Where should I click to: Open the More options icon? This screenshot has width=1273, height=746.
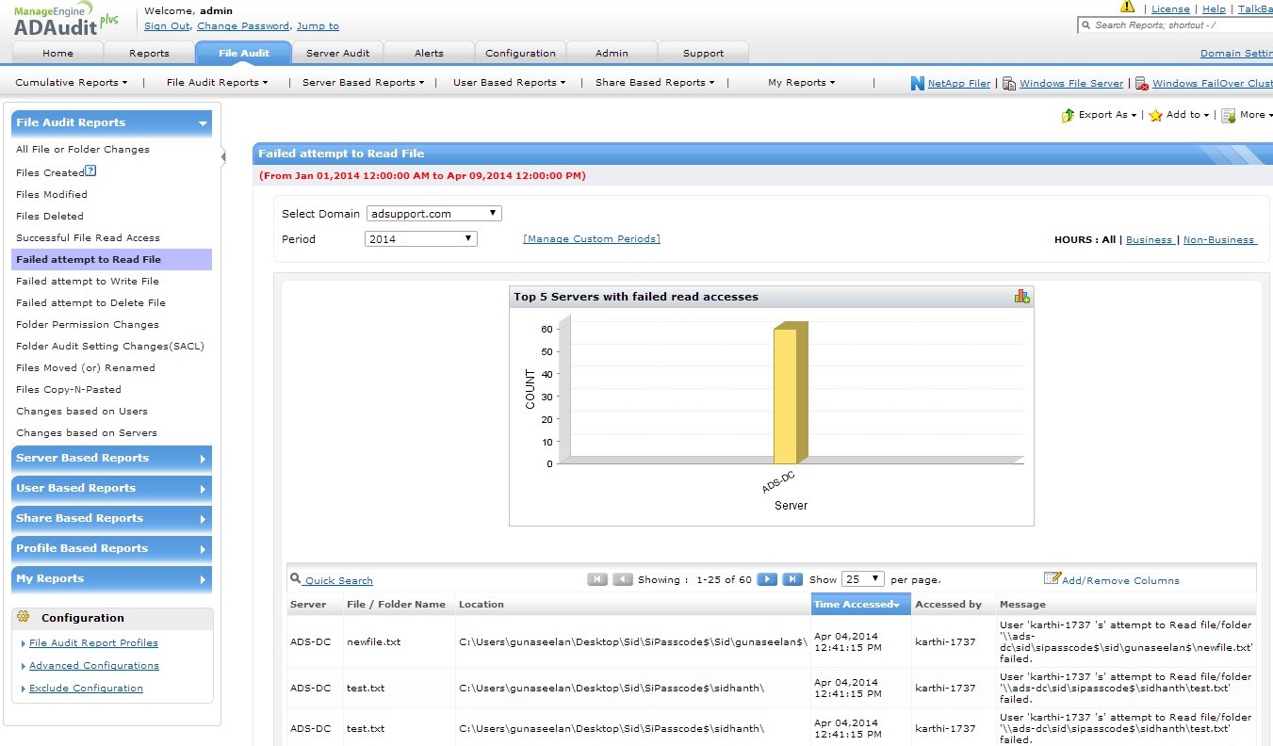coord(1228,114)
